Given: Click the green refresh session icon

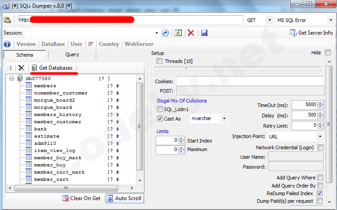Looking at the screenshot, I should pyautogui.click(x=178, y=33).
